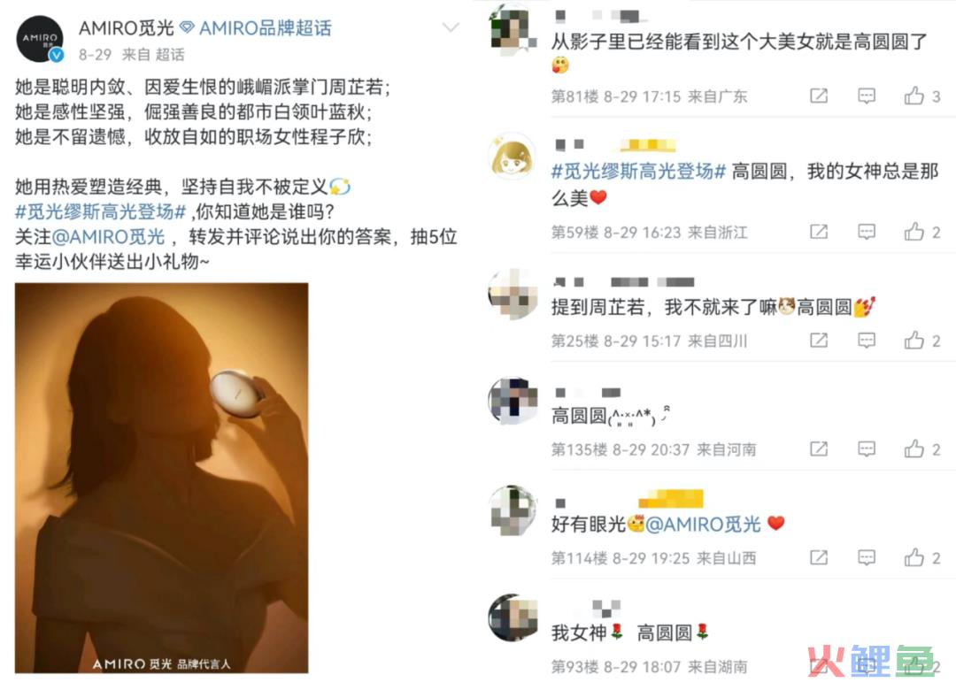Viewport: 956px width, 682px height.
Task: Open @AMIRO觅光 mention in 第114楼 comment
Action: [x=703, y=525]
